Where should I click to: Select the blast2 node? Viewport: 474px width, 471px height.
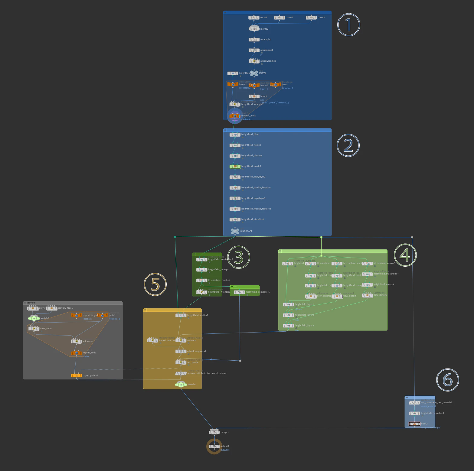[414, 424]
